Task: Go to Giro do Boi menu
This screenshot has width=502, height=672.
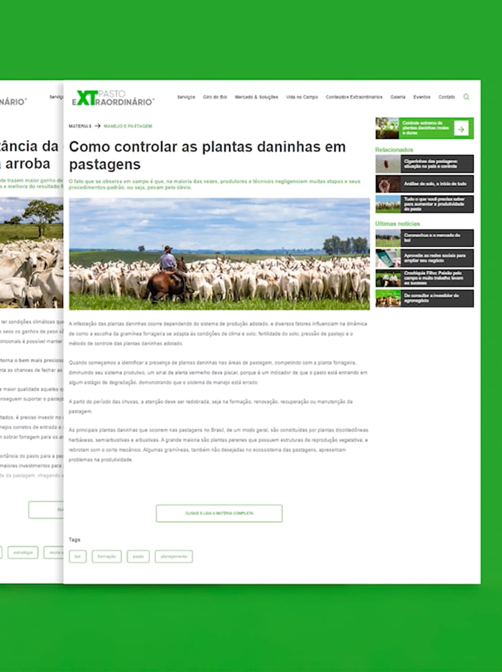Action: [x=215, y=97]
